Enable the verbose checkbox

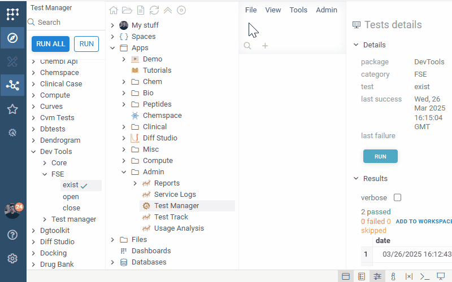coord(397,197)
